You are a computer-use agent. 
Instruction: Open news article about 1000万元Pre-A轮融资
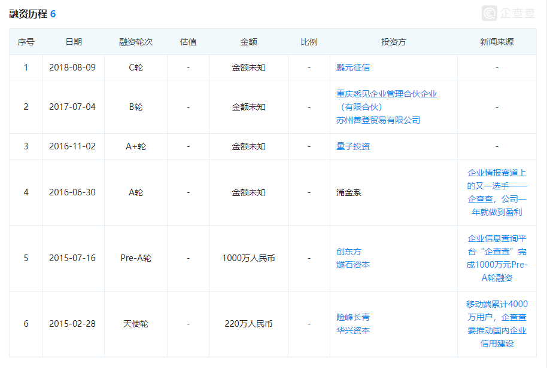(x=497, y=258)
